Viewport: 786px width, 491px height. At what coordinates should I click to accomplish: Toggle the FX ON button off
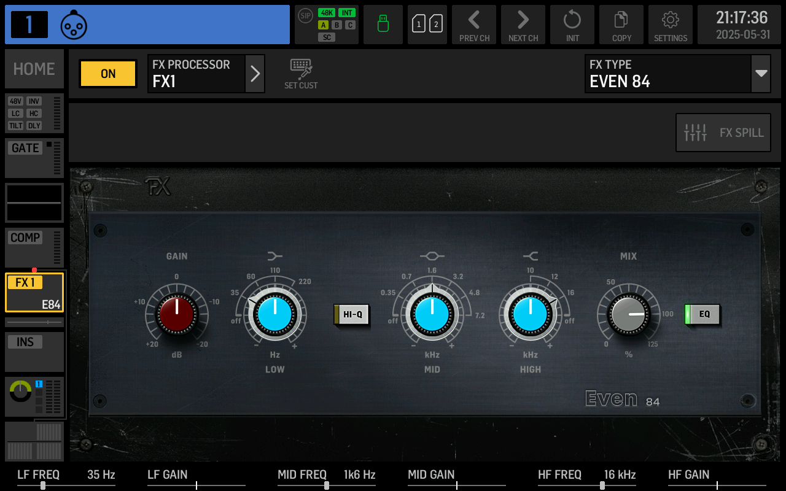pyautogui.click(x=108, y=74)
